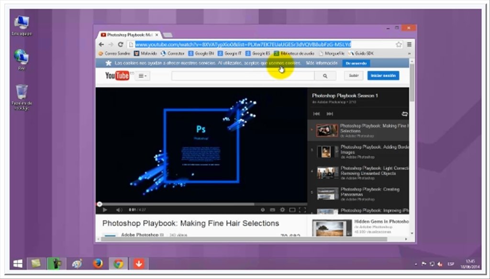The height and width of the screenshot is (279, 490).
Task: Click the YouTube logo
Action: click(x=117, y=76)
